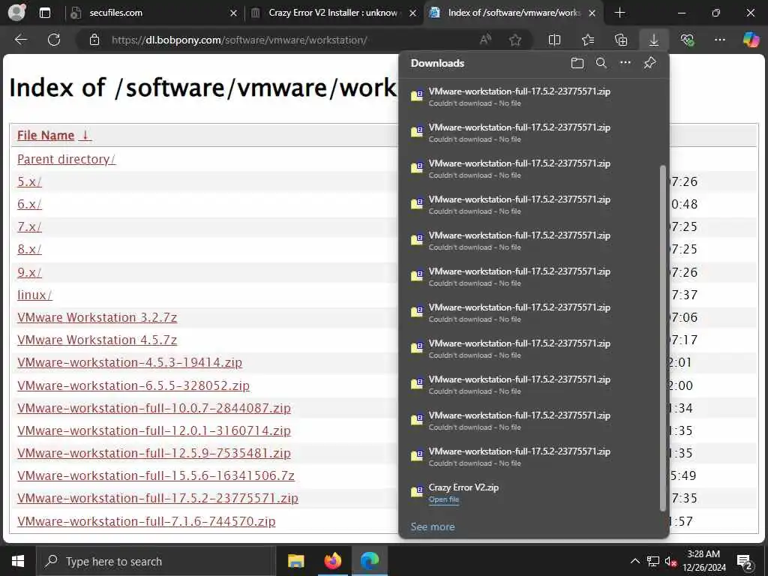Download VMware-workstation-full-15.5.6-16341506.7z
This screenshot has width=768, height=576.
coord(156,475)
